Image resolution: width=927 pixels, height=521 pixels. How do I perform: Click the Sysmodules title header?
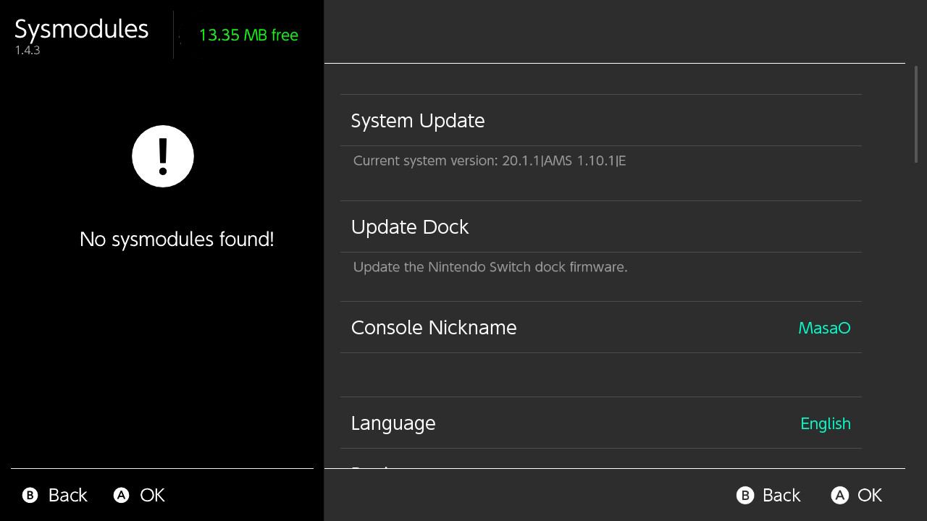[x=81, y=29]
